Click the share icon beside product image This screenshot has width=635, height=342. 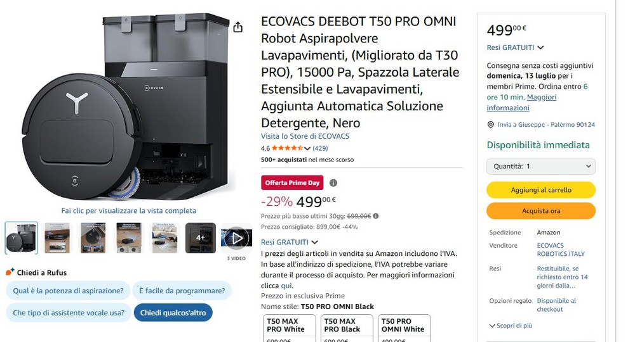tap(238, 27)
